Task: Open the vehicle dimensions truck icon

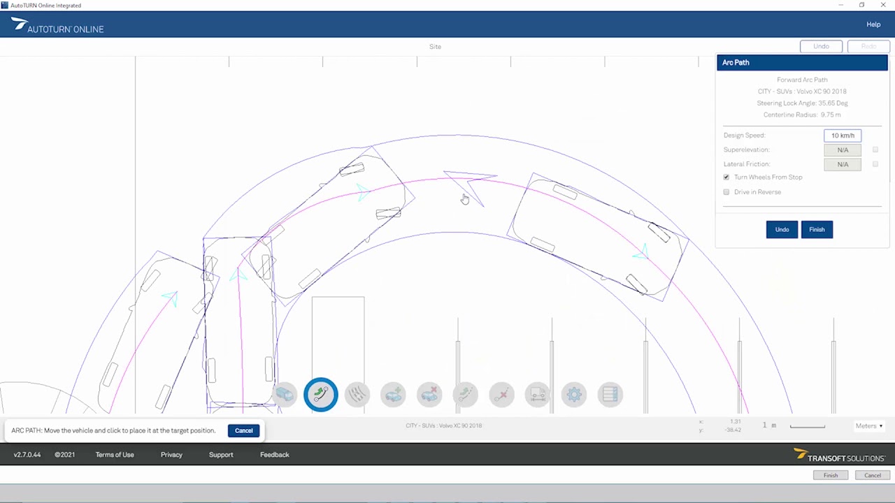Action: [538, 395]
